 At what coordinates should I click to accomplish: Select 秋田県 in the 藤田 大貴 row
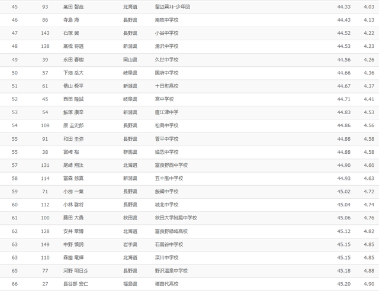click(x=130, y=218)
